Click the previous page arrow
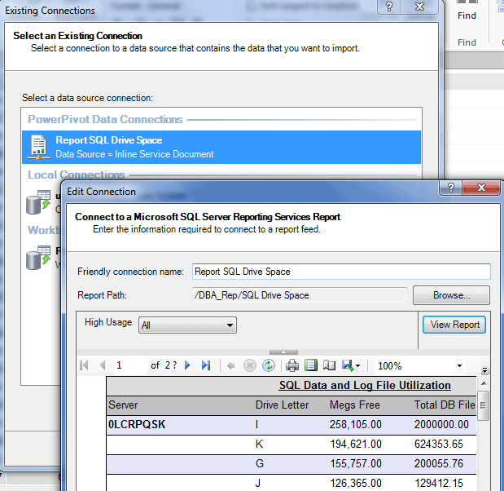 pyautogui.click(x=102, y=366)
